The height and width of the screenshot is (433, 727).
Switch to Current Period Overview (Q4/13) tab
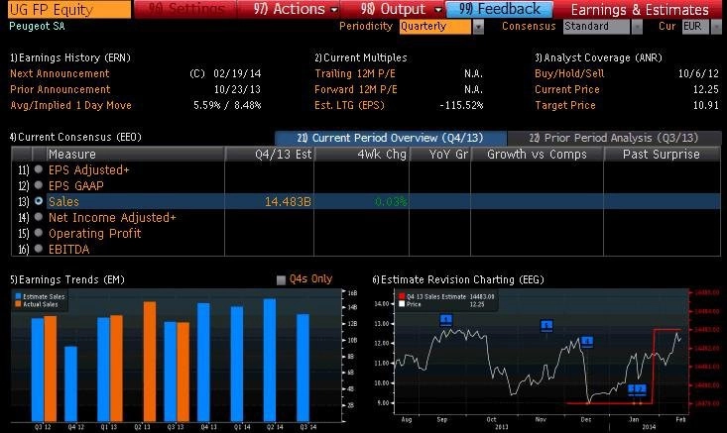pyautogui.click(x=391, y=138)
